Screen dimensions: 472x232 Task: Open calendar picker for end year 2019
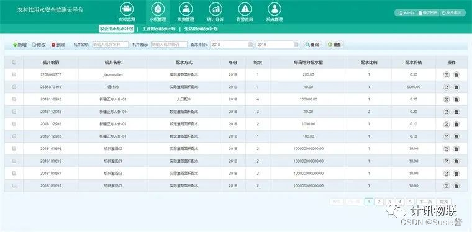(x=296, y=45)
